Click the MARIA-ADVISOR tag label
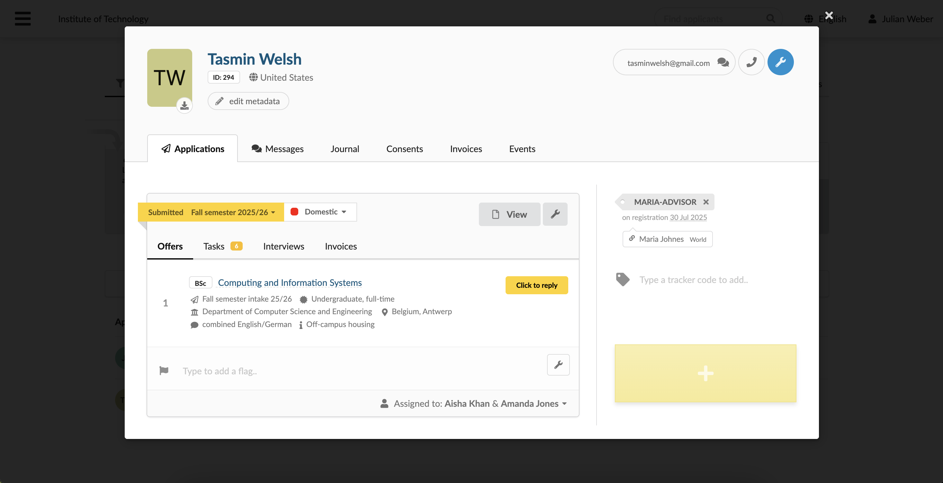The image size is (943, 483). point(665,202)
